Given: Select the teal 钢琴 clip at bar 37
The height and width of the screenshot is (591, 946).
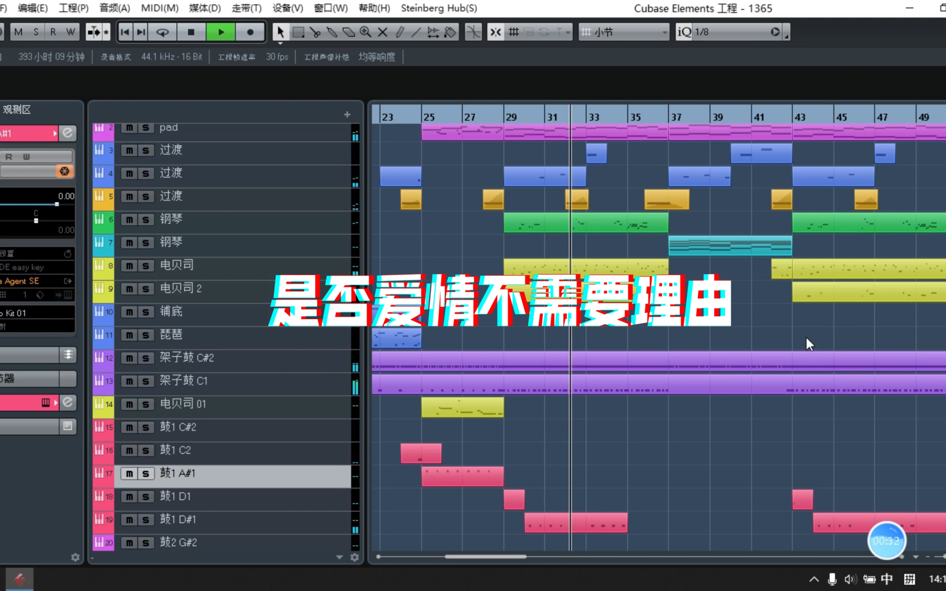Looking at the screenshot, I should (730, 246).
